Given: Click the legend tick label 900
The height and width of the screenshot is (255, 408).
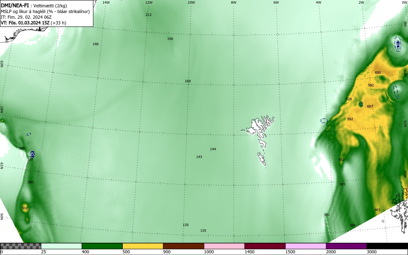Looking at the screenshot, I should pos(167,252).
